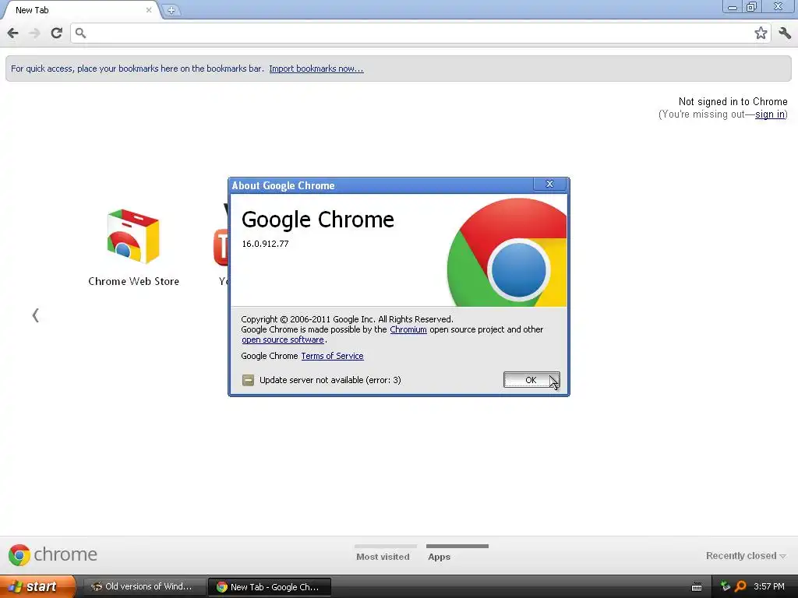Click the network tray icon
The height and width of the screenshot is (598, 798).
[x=726, y=586]
